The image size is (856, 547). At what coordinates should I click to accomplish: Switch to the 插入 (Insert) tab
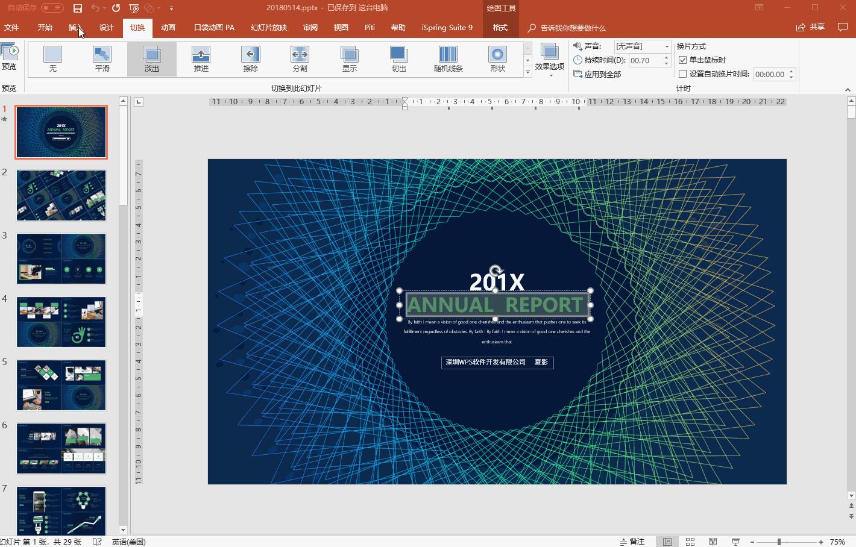75,28
